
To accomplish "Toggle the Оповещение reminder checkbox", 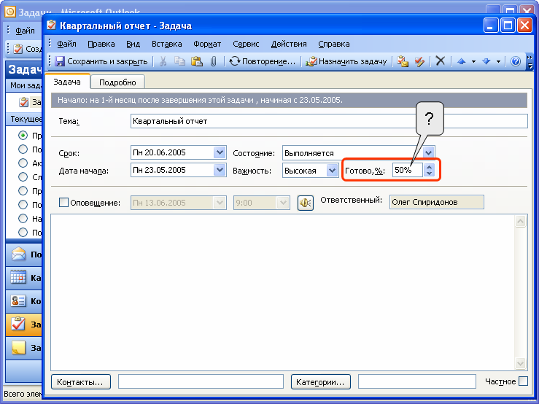I will click(63, 203).
